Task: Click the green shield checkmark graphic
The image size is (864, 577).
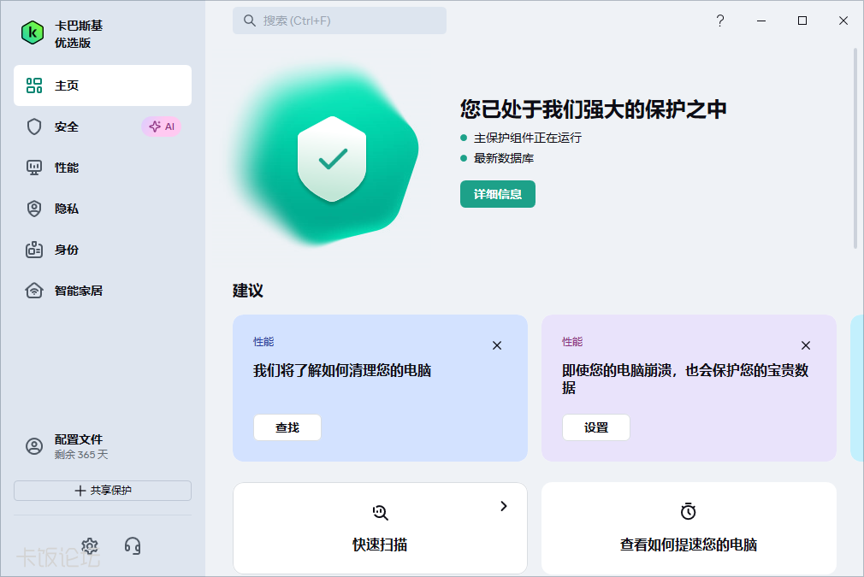Action: coord(332,158)
